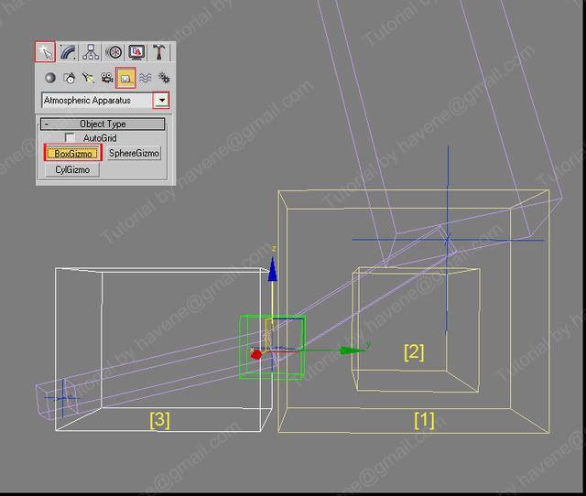Click the SphereGizmo button
This screenshot has width=586, height=496.
[134, 154]
